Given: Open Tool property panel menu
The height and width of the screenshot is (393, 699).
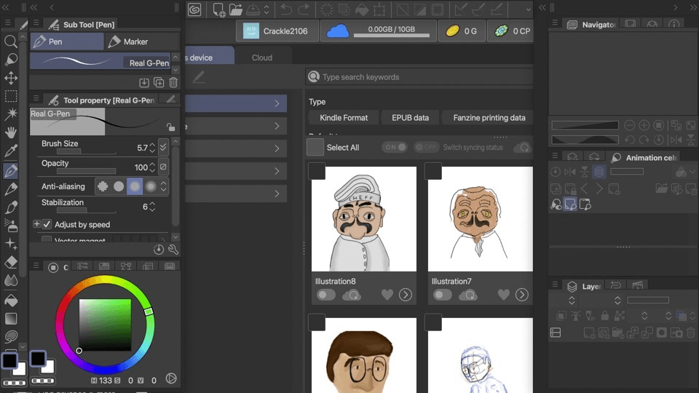Looking at the screenshot, I should (x=36, y=98).
